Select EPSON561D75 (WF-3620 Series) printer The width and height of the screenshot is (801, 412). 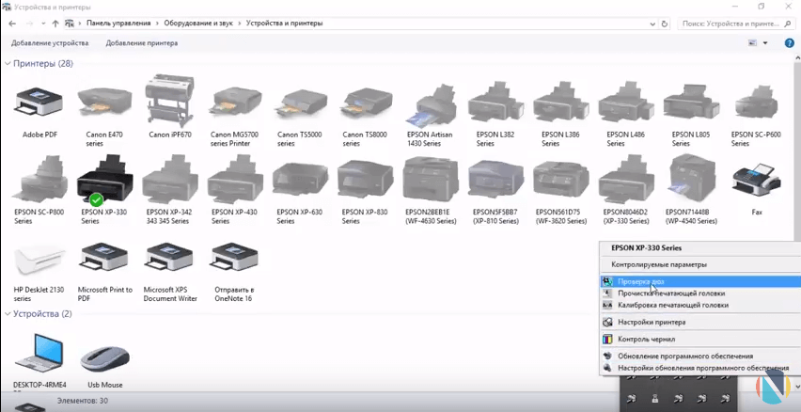pyautogui.click(x=560, y=180)
